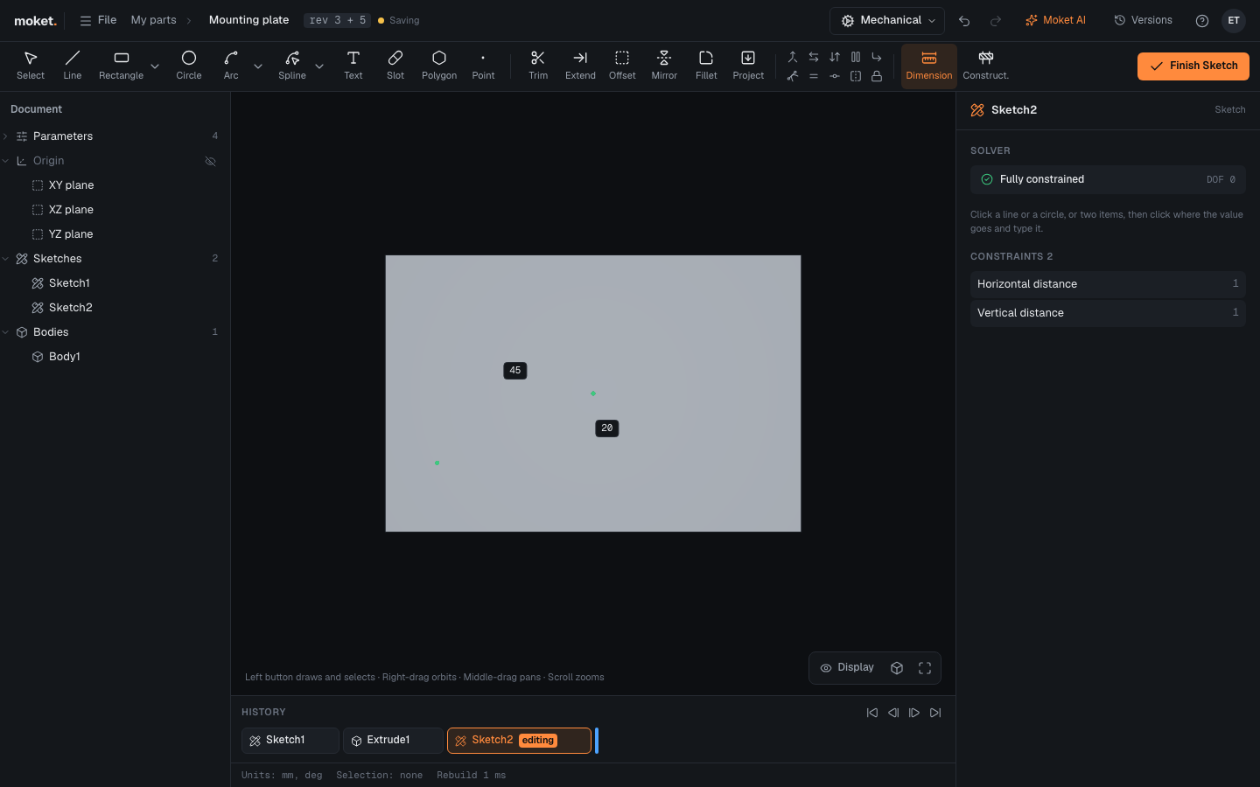The width and height of the screenshot is (1260, 787).
Task: Apply the Equal constraint (equals sign icon)
Action: [x=814, y=76]
